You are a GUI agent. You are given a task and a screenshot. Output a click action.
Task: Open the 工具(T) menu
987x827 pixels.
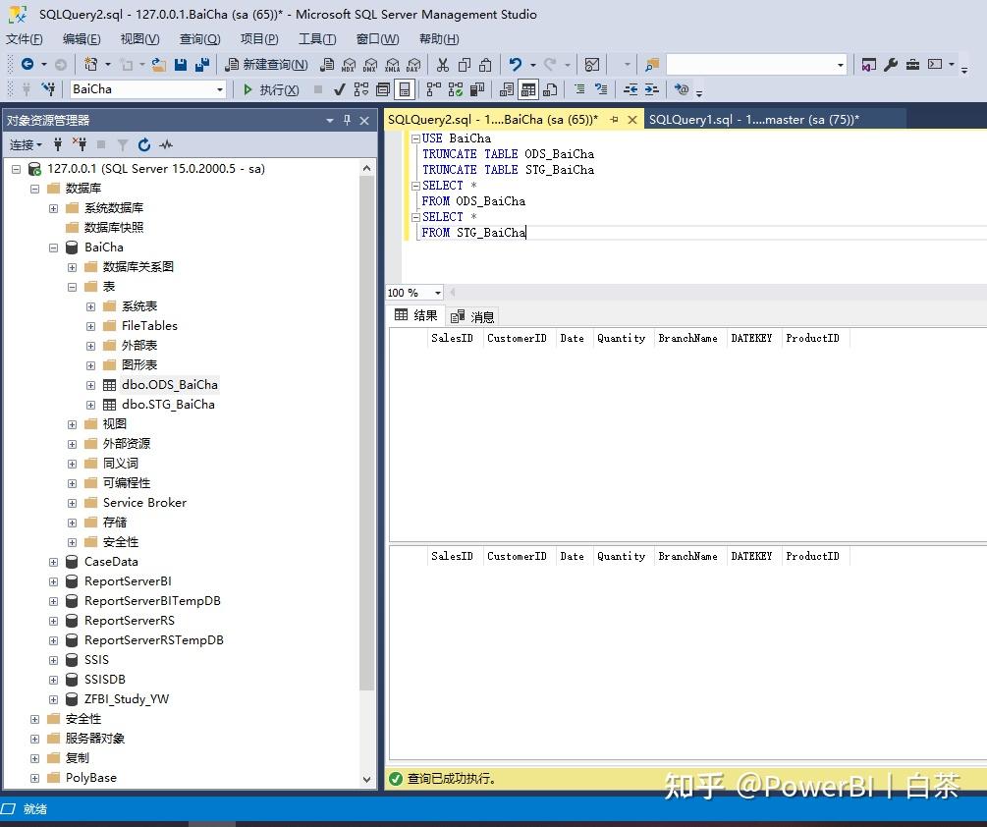(317, 39)
